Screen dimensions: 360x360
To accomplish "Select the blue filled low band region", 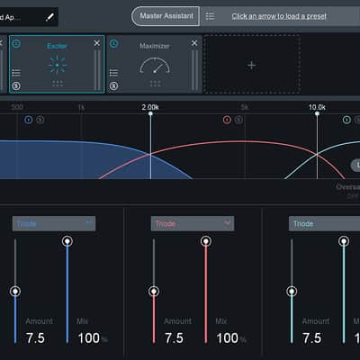I will click(75, 160).
